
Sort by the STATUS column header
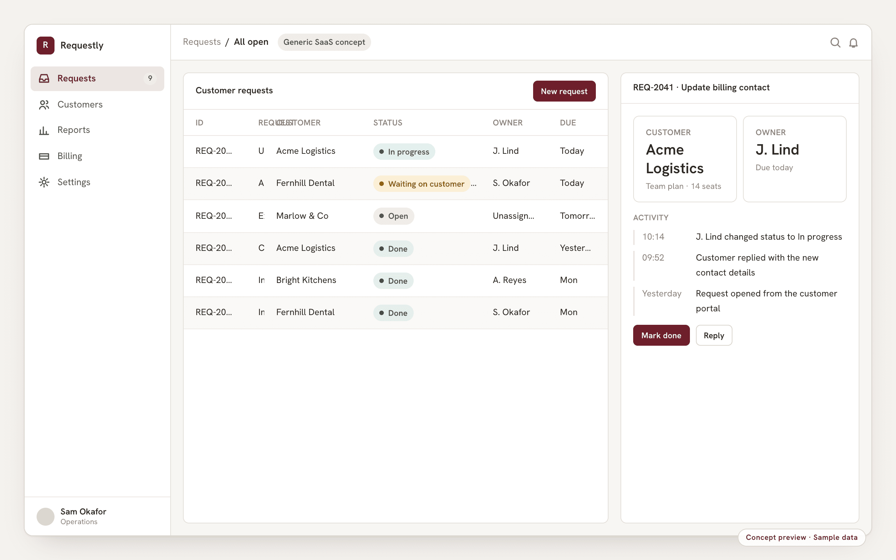point(388,123)
